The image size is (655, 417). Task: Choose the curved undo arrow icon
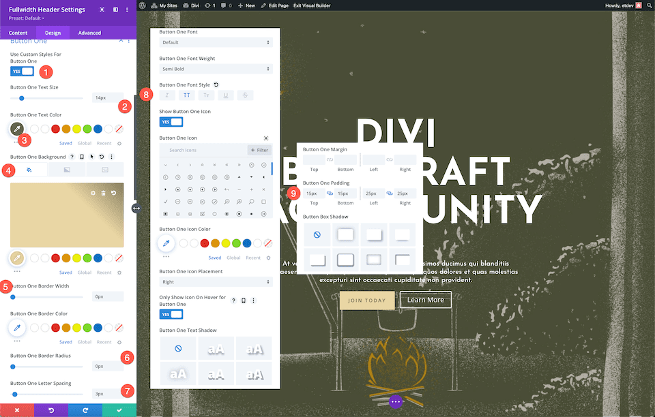227,189
